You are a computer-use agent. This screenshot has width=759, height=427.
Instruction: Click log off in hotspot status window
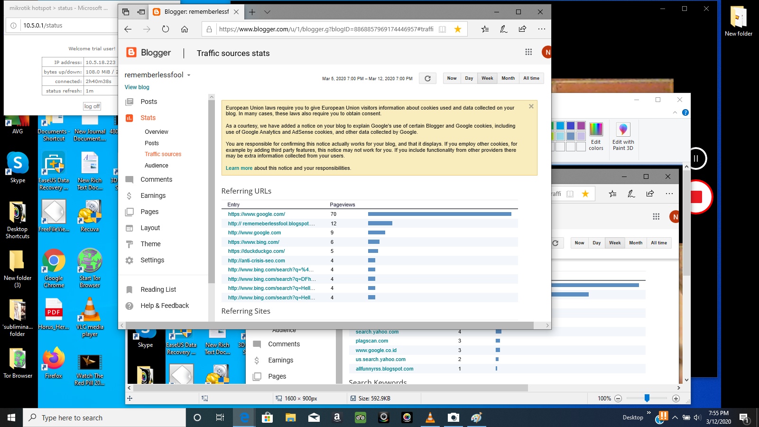pos(92,106)
